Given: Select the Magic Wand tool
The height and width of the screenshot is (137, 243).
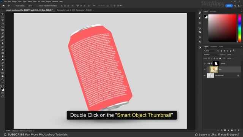Looking at the screenshot, I should point(3,24).
